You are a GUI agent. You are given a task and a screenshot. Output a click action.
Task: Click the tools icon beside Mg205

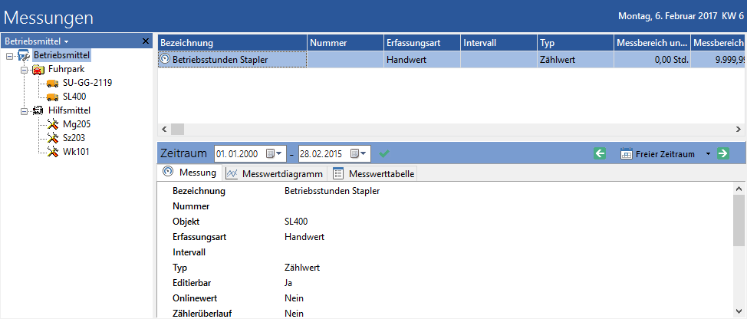pyautogui.click(x=53, y=125)
